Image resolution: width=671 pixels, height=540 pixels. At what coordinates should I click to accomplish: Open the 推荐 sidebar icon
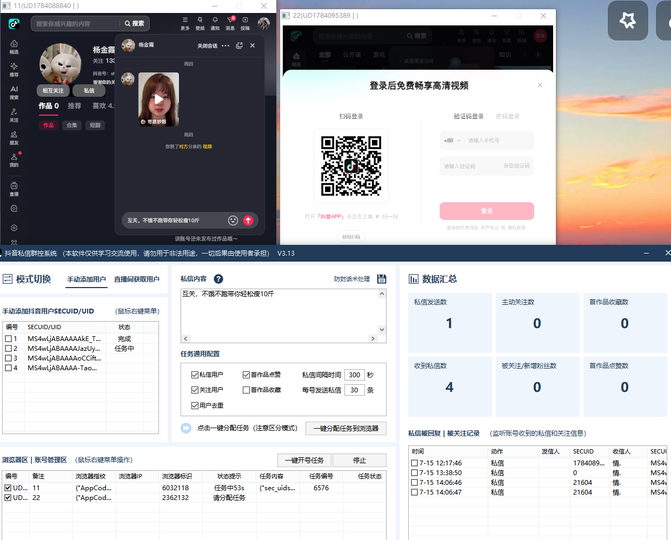[x=14, y=70]
